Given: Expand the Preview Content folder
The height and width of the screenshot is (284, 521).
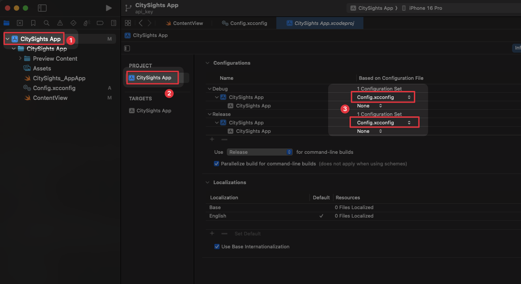Looking at the screenshot, I should pyautogui.click(x=20, y=58).
